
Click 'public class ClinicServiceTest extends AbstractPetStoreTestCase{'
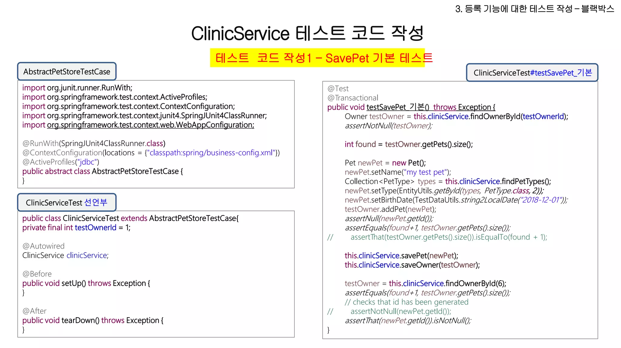click(x=130, y=218)
